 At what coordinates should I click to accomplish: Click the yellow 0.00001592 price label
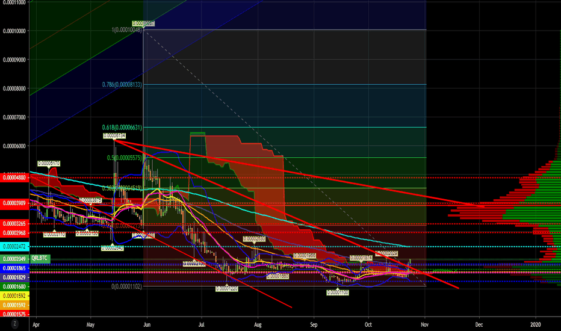(14, 296)
